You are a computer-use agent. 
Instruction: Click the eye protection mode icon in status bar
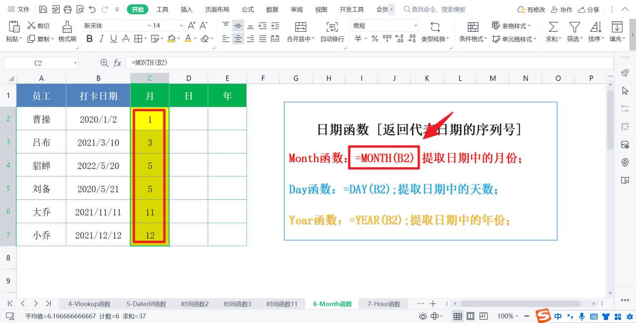pos(423,316)
